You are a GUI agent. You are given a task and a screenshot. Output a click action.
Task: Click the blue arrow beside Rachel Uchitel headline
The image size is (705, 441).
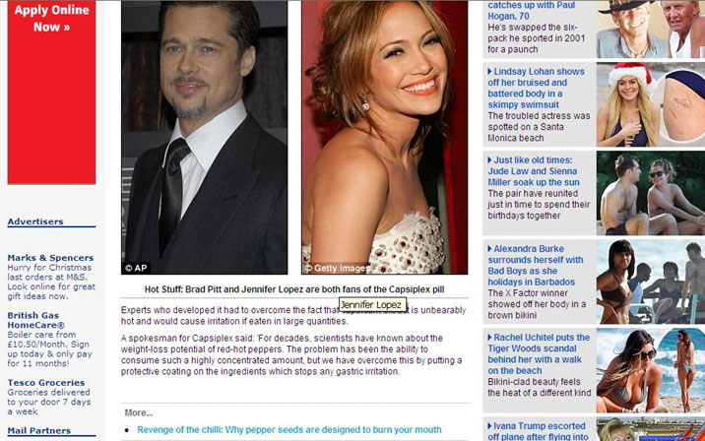pos(489,338)
